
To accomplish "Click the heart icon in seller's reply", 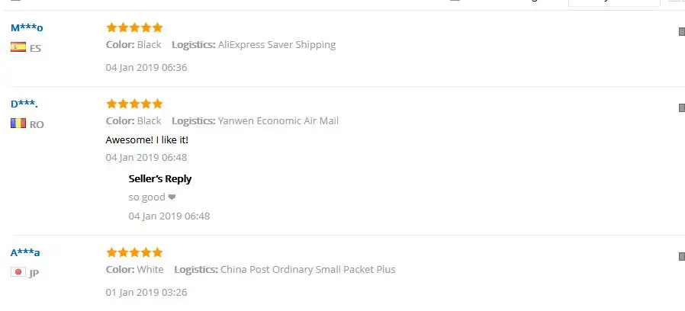I will tap(172, 197).
